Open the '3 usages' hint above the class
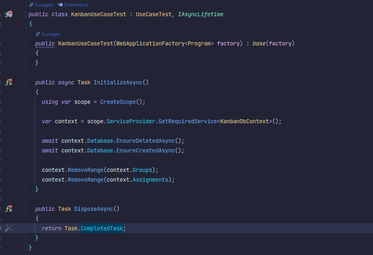The width and height of the screenshot is (373, 255). click(44, 5)
